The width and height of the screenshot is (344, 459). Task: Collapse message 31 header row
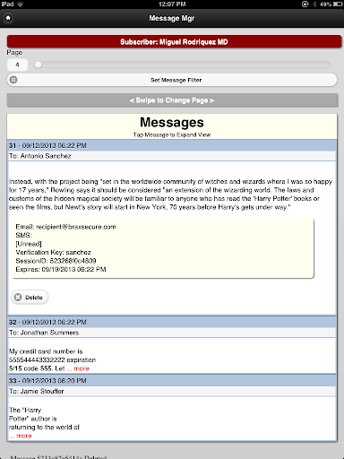(x=172, y=145)
